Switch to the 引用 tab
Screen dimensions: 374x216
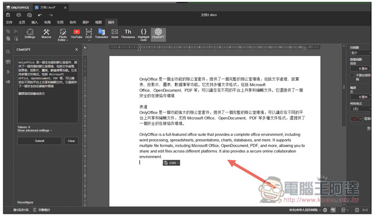click(x=60, y=22)
